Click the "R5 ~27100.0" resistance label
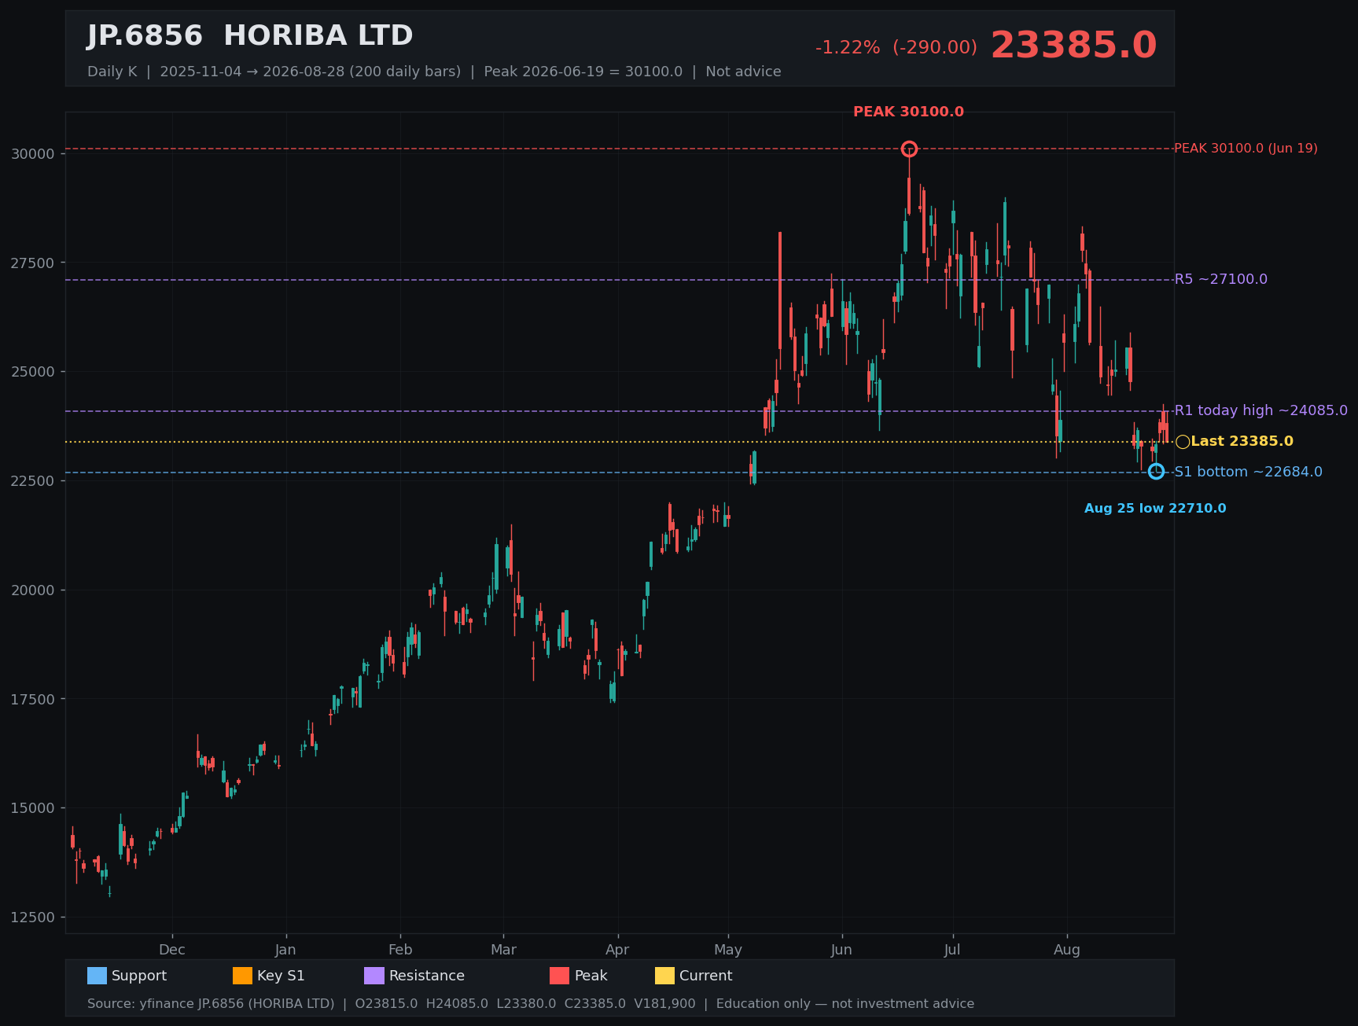 click(x=1220, y=279)
